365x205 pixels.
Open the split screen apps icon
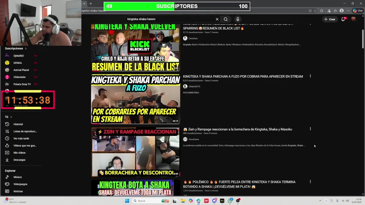(x=310, y=11)
